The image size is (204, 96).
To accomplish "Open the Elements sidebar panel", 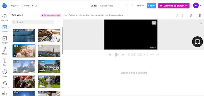I will coord(5,85).
